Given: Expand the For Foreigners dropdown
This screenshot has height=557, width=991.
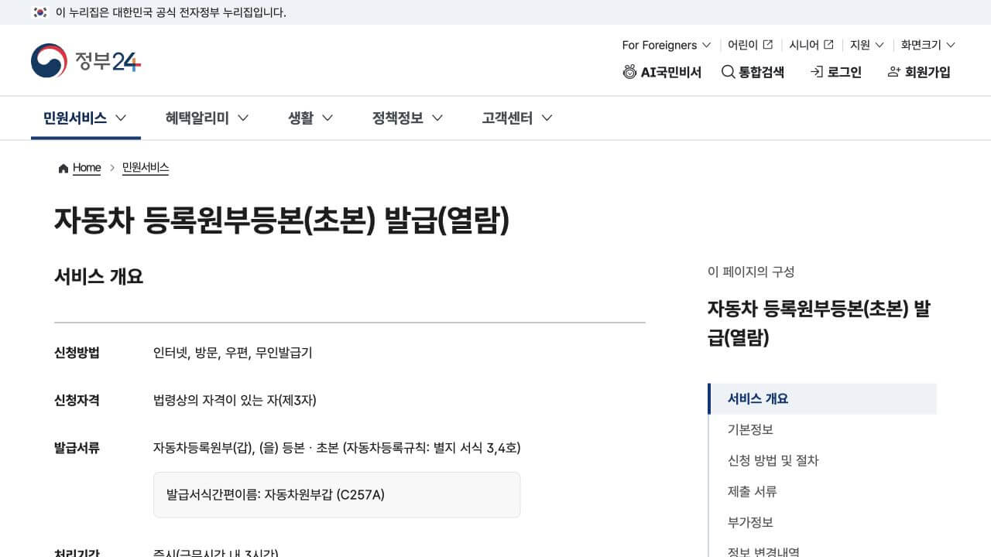Looking at the screenshot, I should pos(667,45).
